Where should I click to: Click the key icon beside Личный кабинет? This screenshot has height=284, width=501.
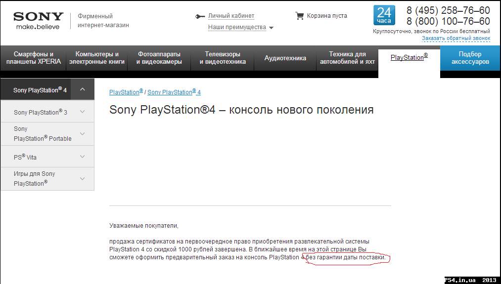pyautogui.click(x=200, y=16)
